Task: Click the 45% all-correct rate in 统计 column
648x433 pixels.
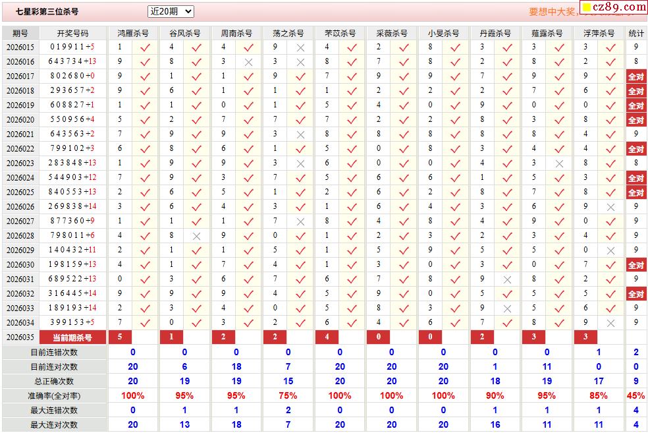Action: [636, 396]
